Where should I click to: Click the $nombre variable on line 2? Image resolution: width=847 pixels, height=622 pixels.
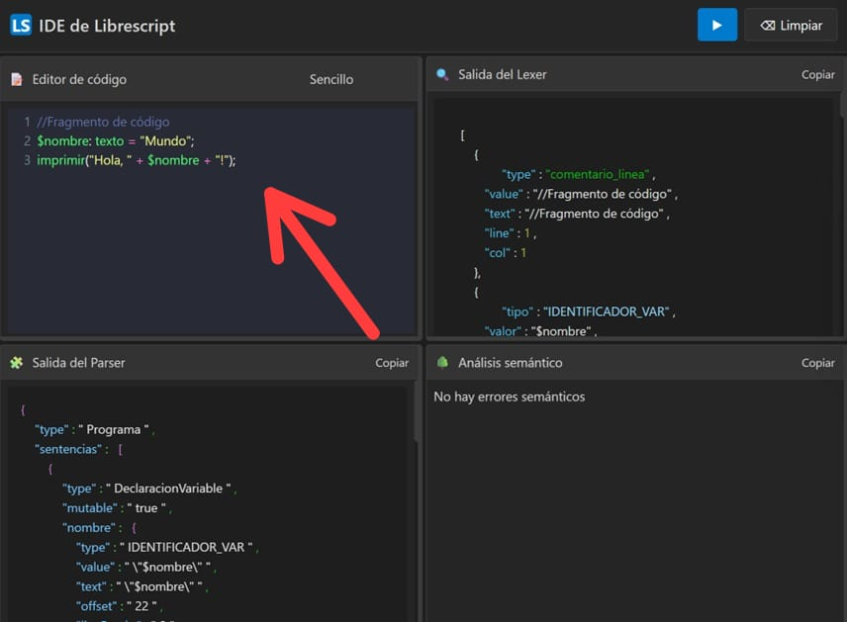[63, 141]
